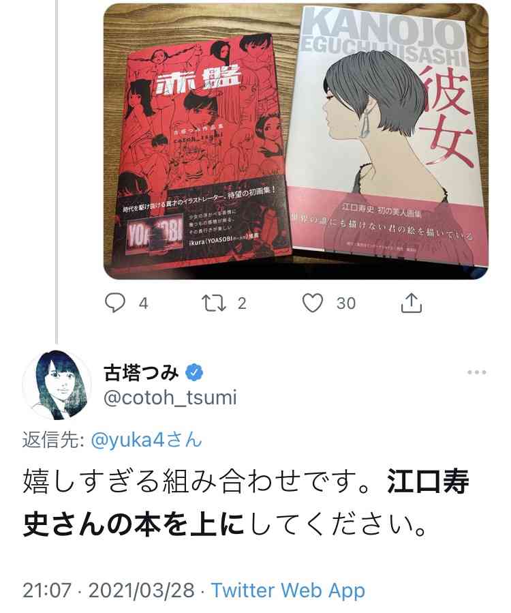Viewport: 511px width, 613px height.
Task: Open the Twitter Web App source link
Action: [x=288, y=590]
